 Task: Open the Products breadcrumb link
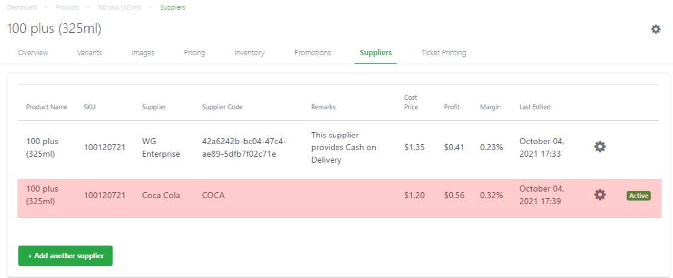(x=67, y=7)
